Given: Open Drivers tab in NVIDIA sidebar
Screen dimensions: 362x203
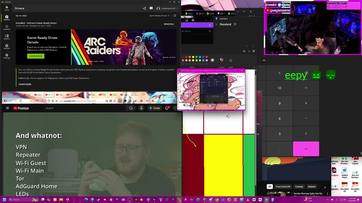Looking at the screenshot, I should pyautogui.click(x=7, y=18).
